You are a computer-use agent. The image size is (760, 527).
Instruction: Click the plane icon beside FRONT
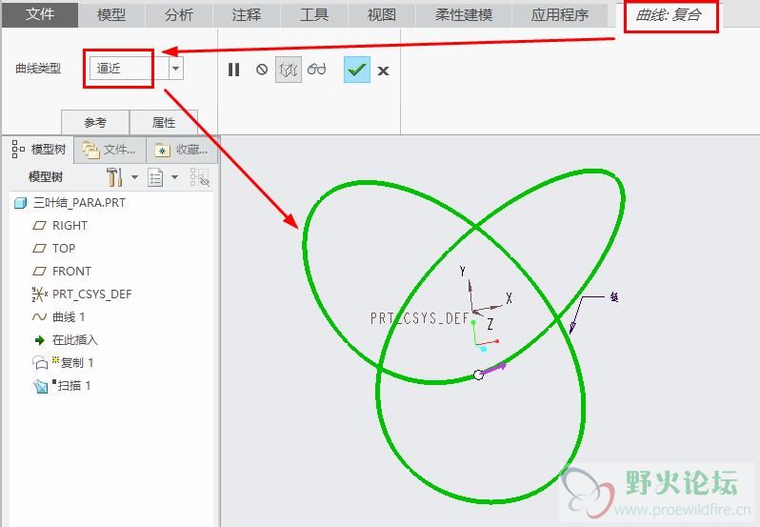[39, 271]
